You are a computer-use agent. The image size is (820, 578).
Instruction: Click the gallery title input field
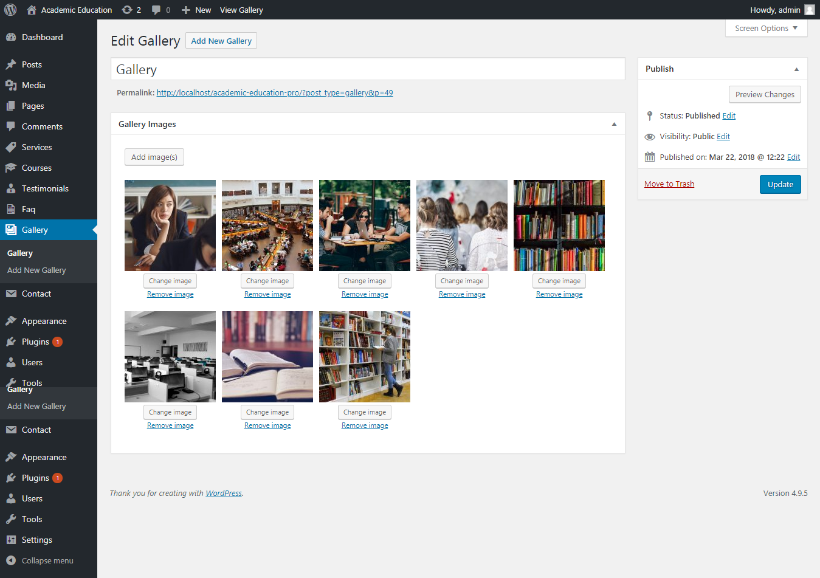click(368, 69)
